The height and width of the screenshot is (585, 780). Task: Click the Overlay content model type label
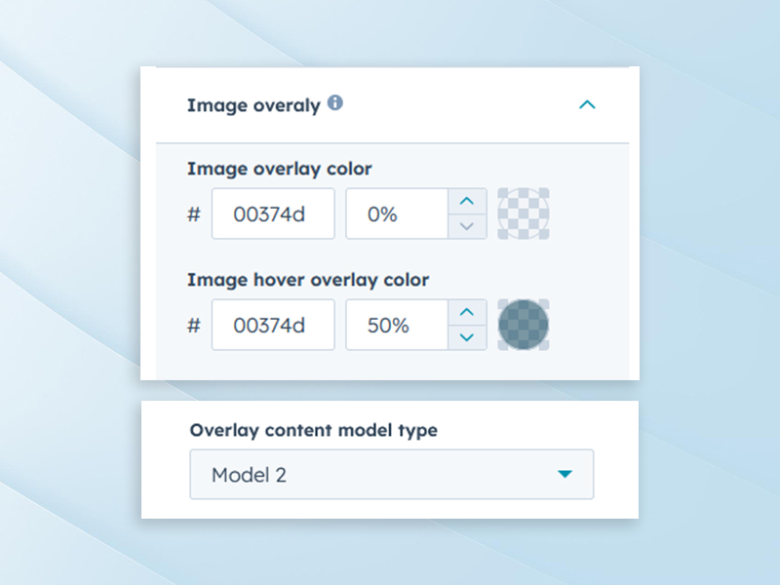(x=313, y=430)
